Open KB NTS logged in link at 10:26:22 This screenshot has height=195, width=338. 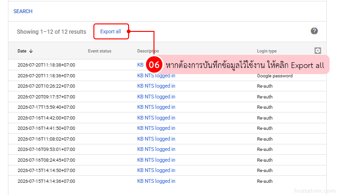[156, 86]
